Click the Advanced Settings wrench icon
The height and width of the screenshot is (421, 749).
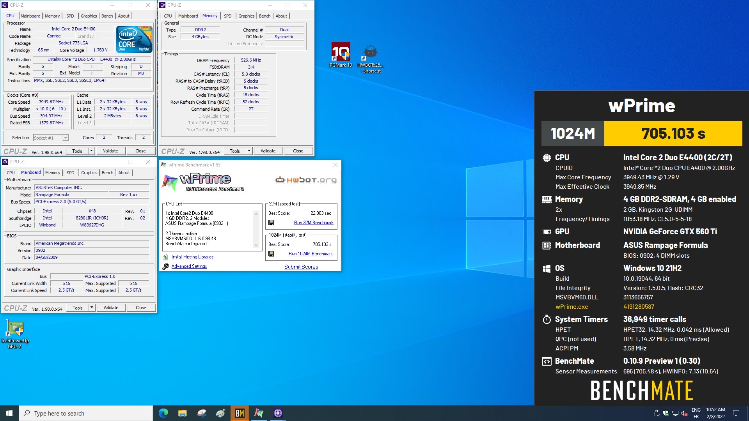[165, 266]
